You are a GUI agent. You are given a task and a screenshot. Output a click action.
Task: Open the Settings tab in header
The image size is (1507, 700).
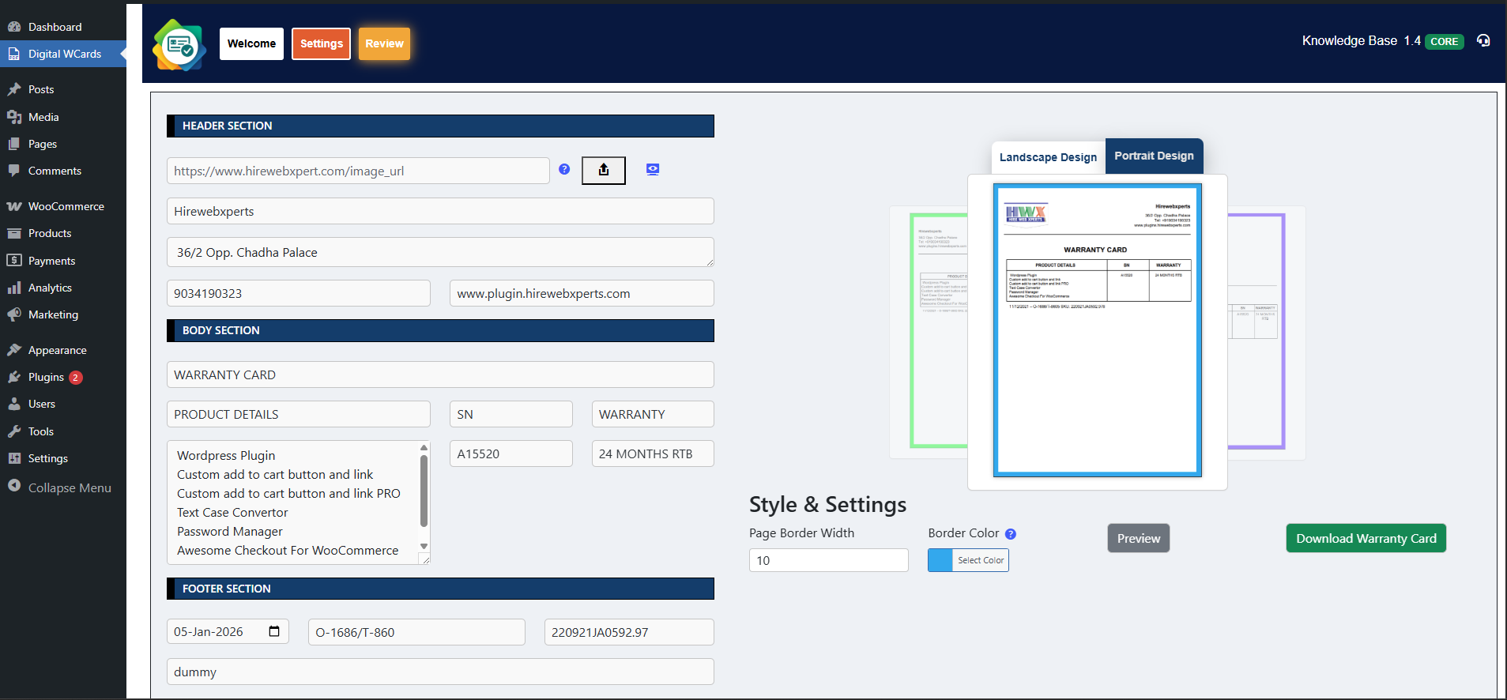pos(321,43)
